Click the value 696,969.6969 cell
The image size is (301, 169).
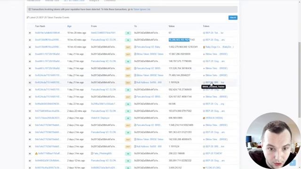point(175,118)
